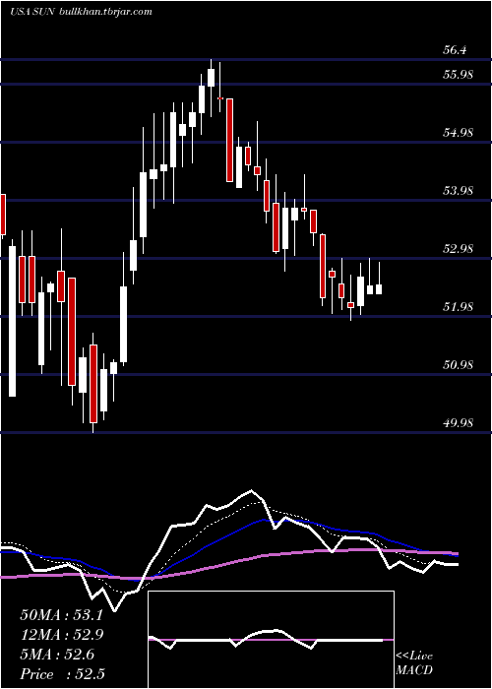The height and width of the screenshot is (689, 492).
Task: Click the 51.98 price level label
Action: coord(458,306)
